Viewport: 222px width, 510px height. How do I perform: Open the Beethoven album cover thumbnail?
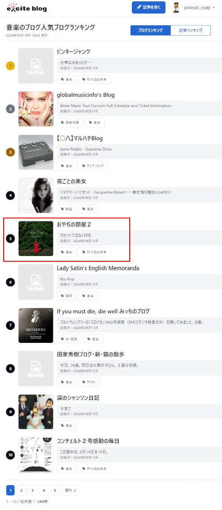pyautogui.click(x=36, y=325)
